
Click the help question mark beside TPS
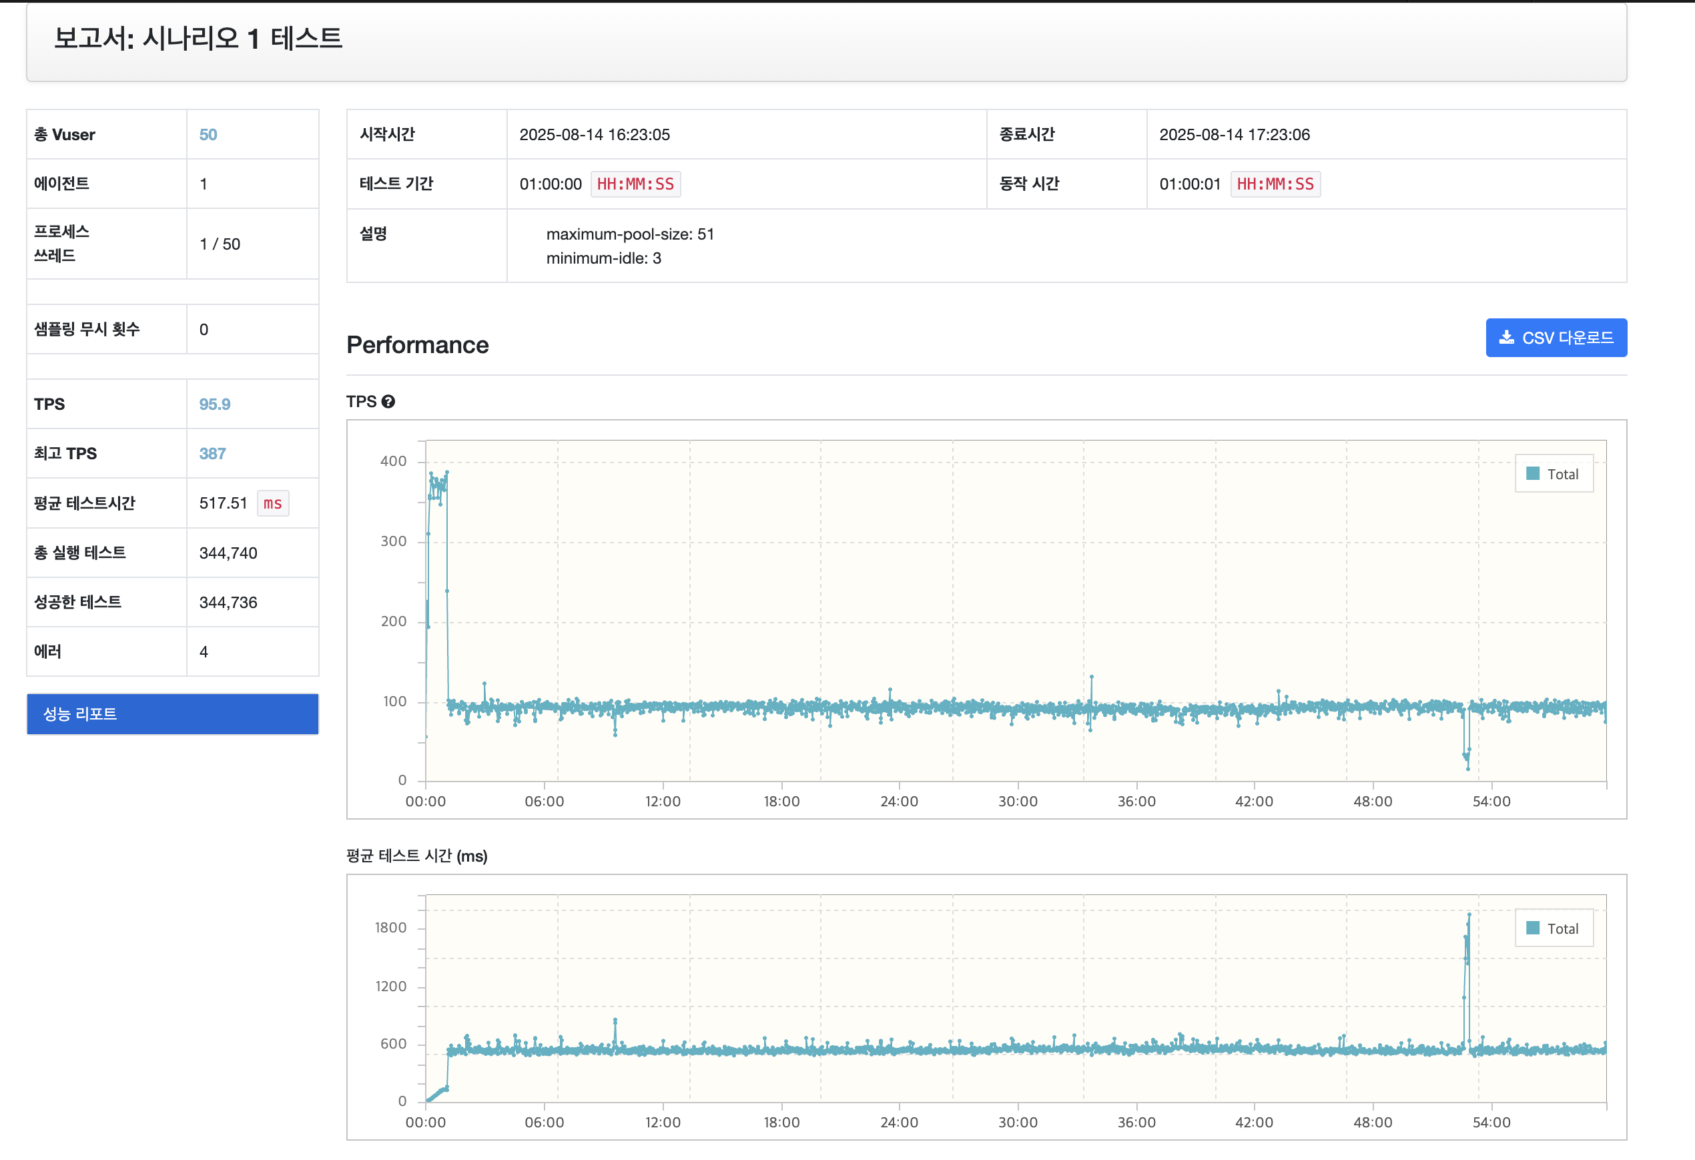[x=388, y=401]
